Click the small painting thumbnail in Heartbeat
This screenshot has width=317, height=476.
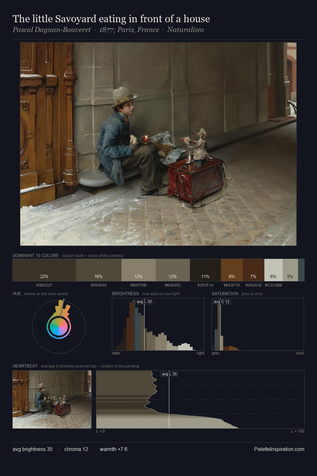(52, 400)
